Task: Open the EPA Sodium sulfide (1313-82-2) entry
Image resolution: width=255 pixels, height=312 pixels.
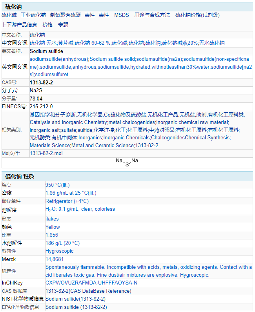Action: click(x=76, y=307)
